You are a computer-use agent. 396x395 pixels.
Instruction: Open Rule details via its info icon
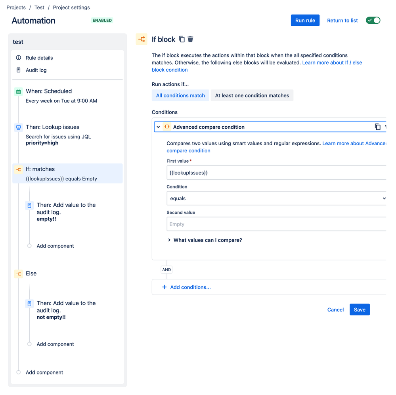tap(19, 58)
